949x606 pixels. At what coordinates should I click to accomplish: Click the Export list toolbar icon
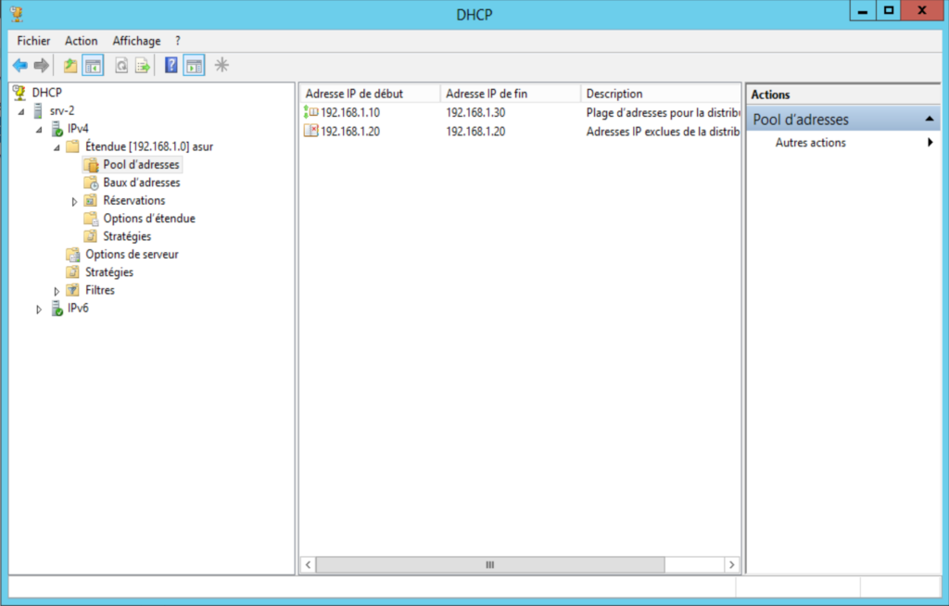pyautogui.click(x=143, y=66)
